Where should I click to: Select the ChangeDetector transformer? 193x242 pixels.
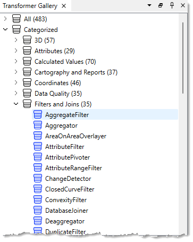click(x=68, y=179)
